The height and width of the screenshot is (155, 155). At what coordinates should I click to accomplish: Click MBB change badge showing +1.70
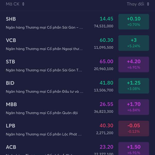click(134, 107)
